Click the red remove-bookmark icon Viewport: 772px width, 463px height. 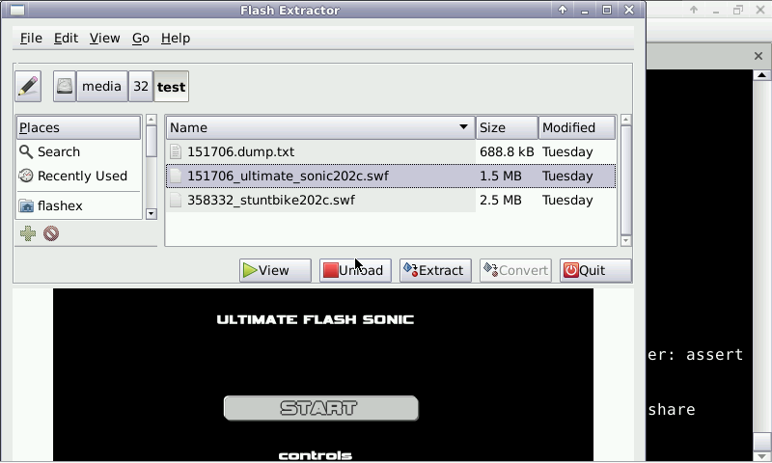[x=51, y=233]
